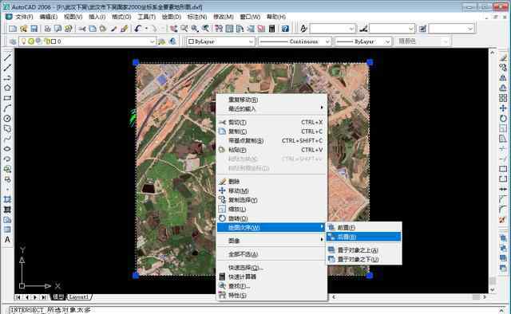Select the Move tool on modify toolbar

[x=503, y=108]
